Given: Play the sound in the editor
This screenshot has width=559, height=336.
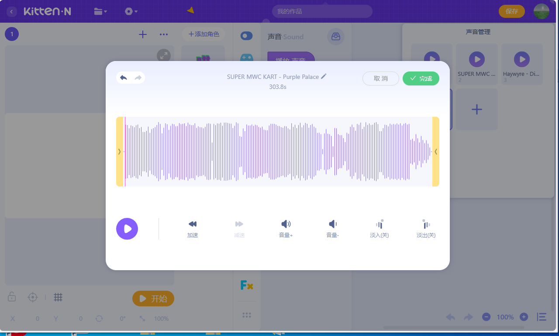Looking at the screenshot, I should 127,229.
